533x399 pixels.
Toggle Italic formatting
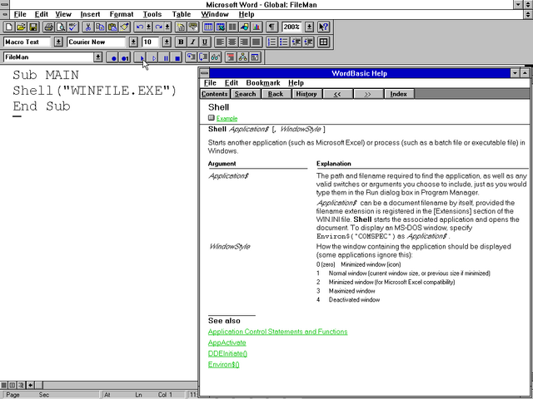click(192, 42)
